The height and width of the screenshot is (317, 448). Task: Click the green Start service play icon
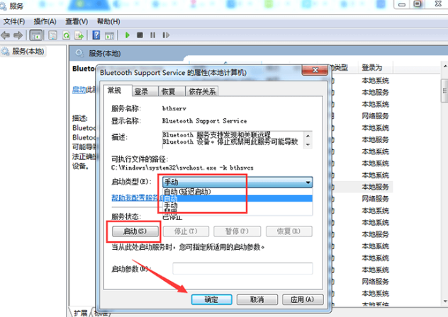click(128, 35)
